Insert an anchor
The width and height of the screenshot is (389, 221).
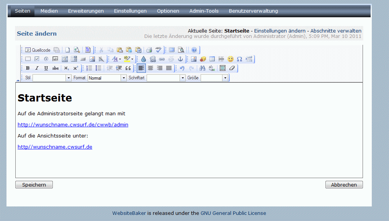click(180, 59)
